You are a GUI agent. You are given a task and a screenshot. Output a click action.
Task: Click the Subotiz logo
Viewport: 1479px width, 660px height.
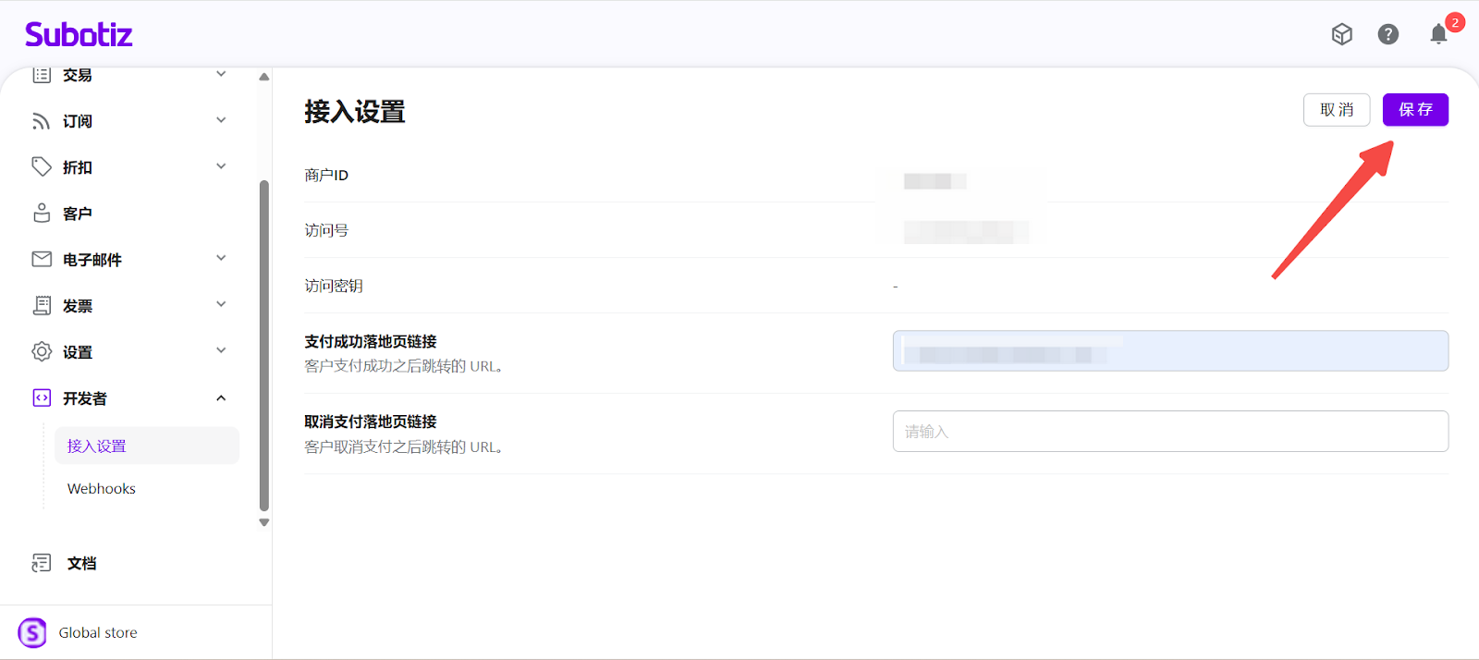click(x=79, y=35)
